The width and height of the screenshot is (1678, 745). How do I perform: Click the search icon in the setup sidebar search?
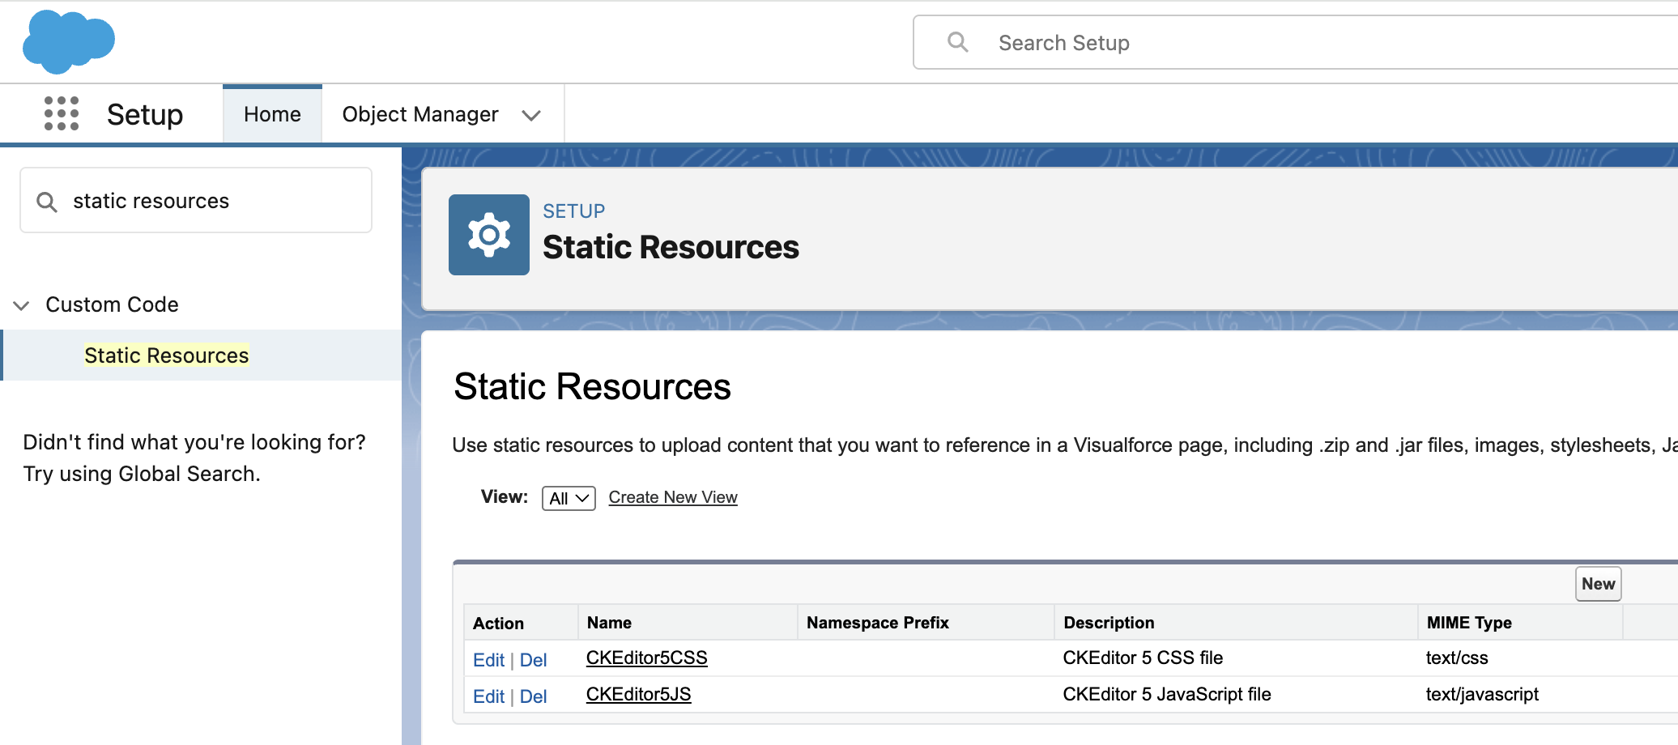[x=46, y=200]
